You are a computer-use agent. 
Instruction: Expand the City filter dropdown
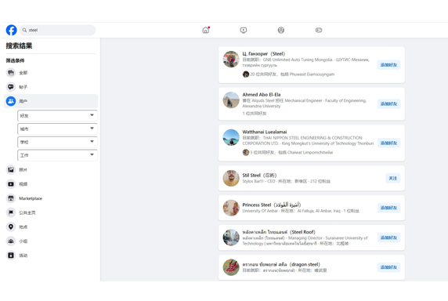click(x=57, y=129)
